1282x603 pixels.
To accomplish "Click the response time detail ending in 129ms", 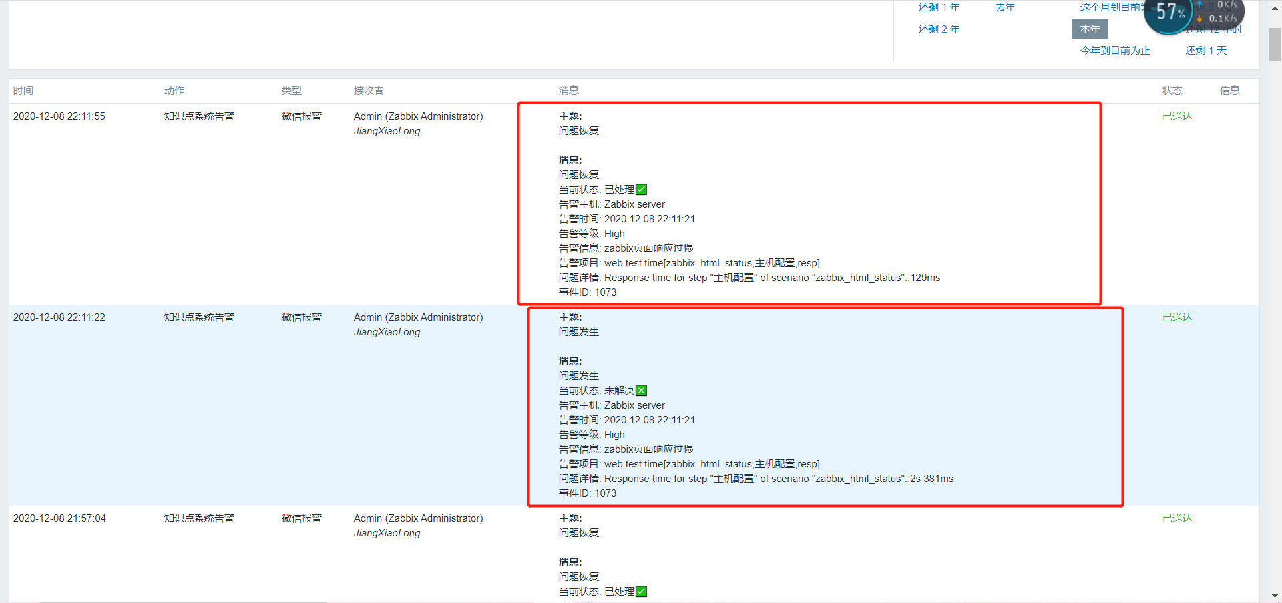I will 749,278.
